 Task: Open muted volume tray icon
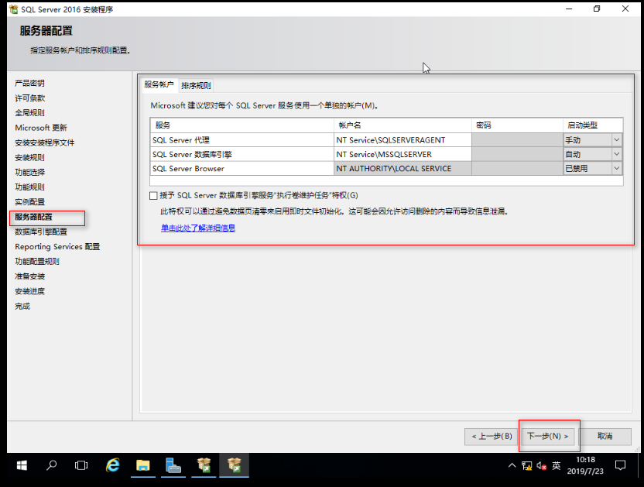pyautogui.click(x=541, y=465)
